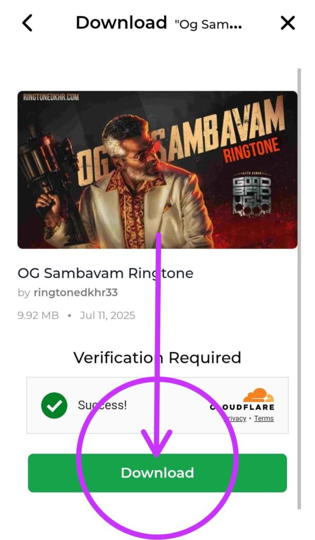Go back with the left chevron arrow
Viewport: 315px width, 540px height.
[27, 23]
